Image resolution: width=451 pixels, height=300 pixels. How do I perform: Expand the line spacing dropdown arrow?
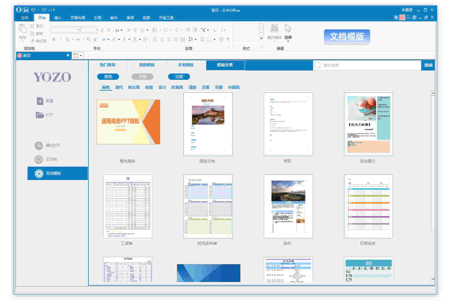(195, 39)
